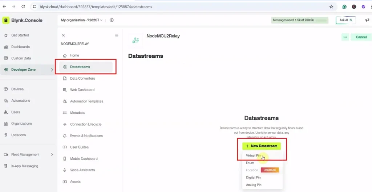Click the Developer Zone tools icon
The height and width of the screenshot is (192, 372).
coord(6,70)
